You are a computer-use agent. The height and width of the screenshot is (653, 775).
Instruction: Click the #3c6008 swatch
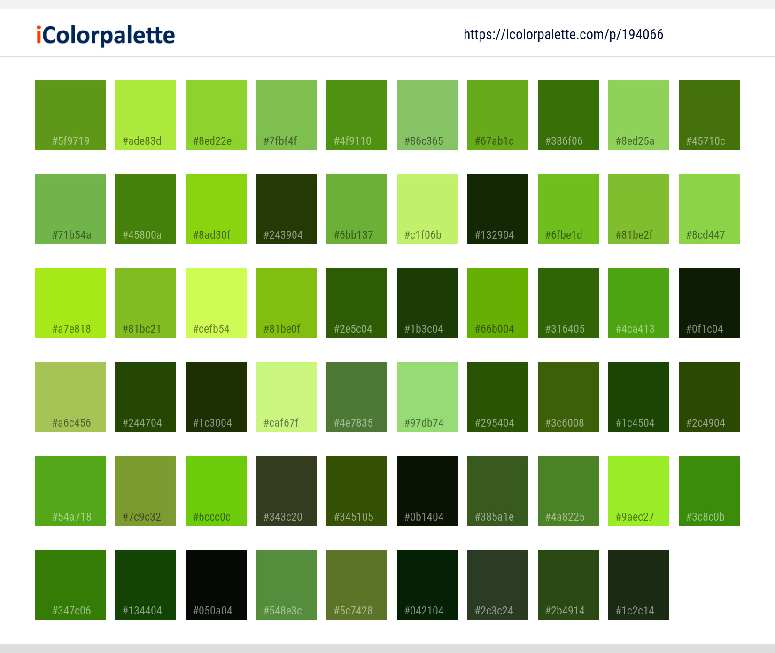568,397
